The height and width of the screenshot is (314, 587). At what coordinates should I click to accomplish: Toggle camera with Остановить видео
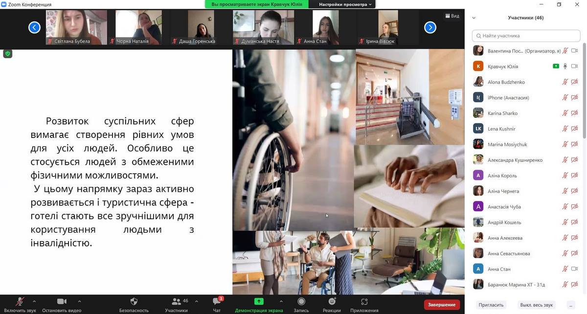[x=62, y=301]
